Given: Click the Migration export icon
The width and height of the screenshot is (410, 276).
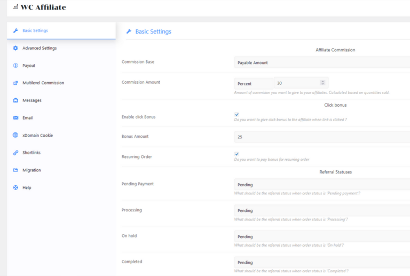Looking at the screenshot, I should [15, 170].
